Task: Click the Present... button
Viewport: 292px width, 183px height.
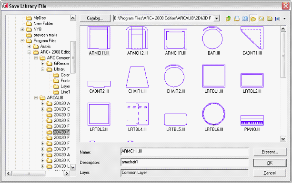Action: (x=270, y=152)
